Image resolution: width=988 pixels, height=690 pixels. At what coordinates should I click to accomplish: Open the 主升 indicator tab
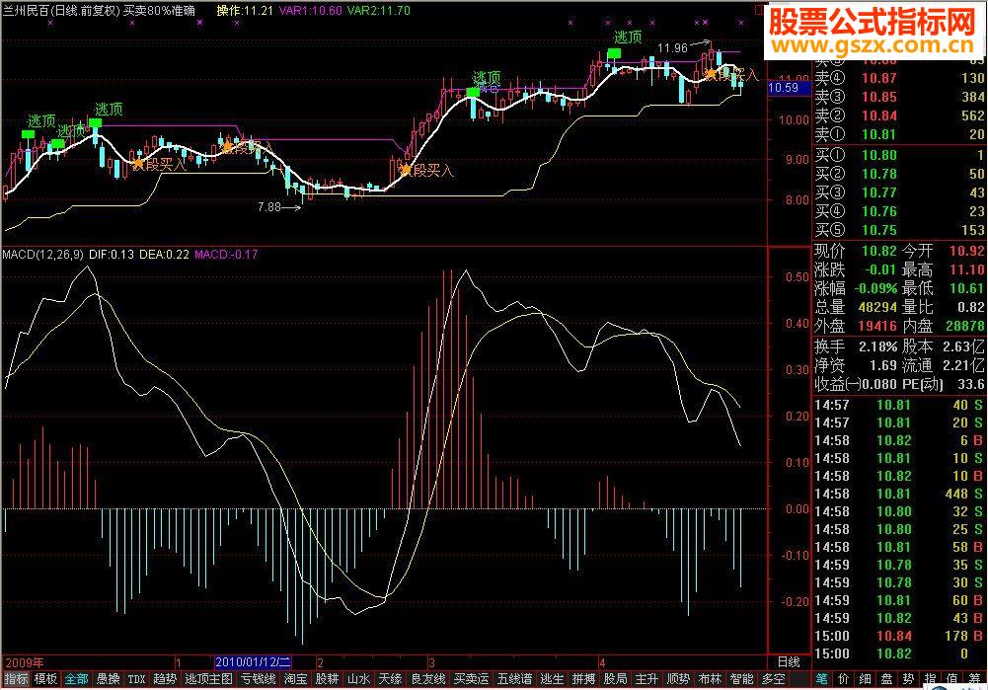(646, 679)
